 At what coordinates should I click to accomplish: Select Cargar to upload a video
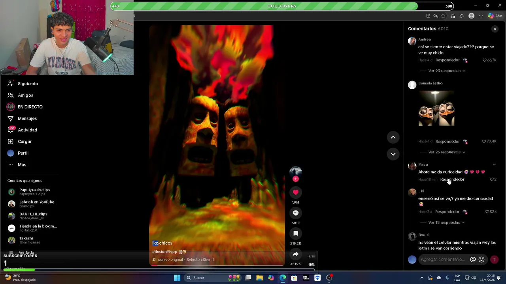point(19,142)
